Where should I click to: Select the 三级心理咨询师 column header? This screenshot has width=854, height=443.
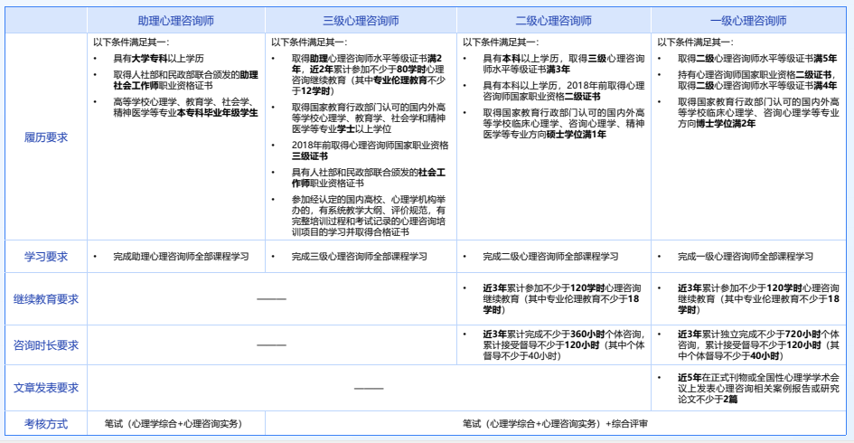[361, 21]
